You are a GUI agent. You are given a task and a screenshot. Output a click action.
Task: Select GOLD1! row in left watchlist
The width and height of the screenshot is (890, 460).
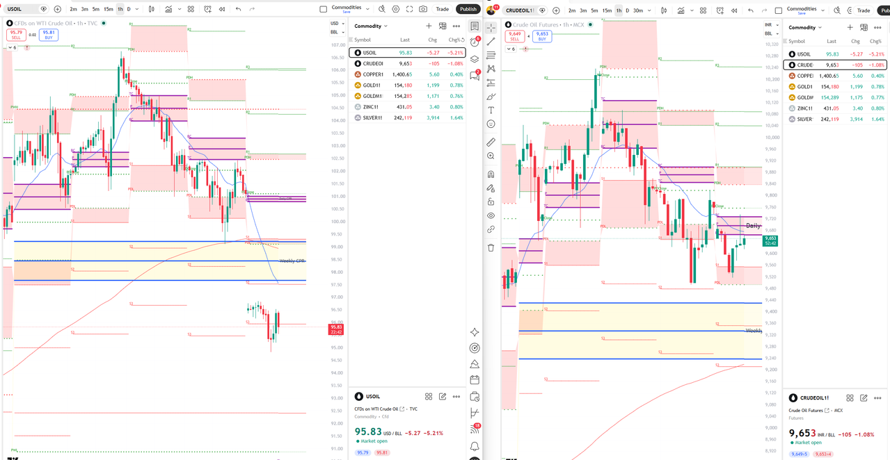pyautogui.click(x=407, y=85)
